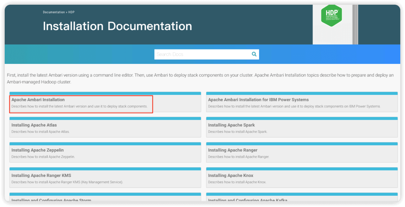The height and width of the screenshot is (207, 405).
Task: Open Installing Apache Spark card
Action: [302, 127]
